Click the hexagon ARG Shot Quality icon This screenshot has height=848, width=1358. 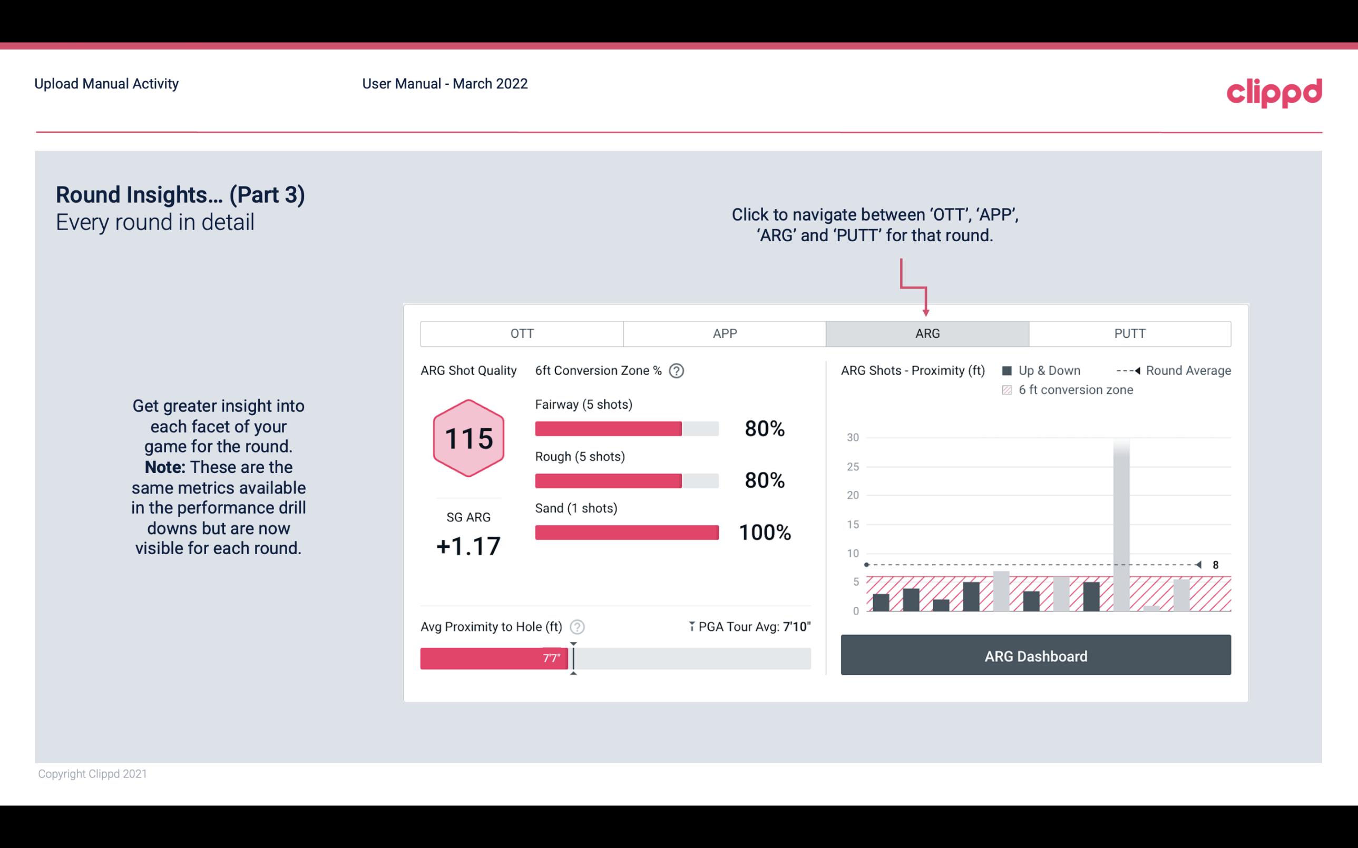coord(467,438)
